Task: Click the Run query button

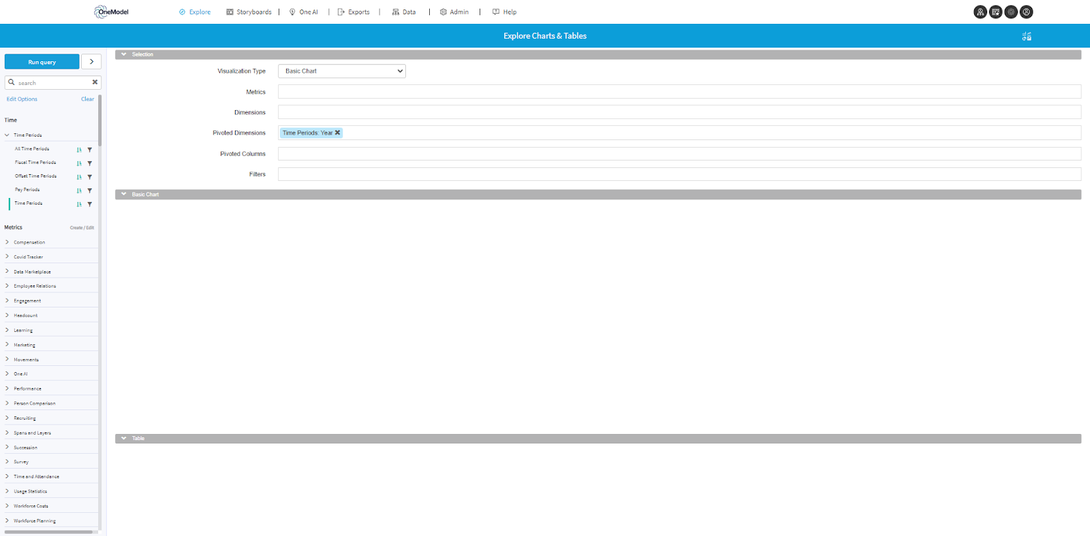Action: pos(42,62)
